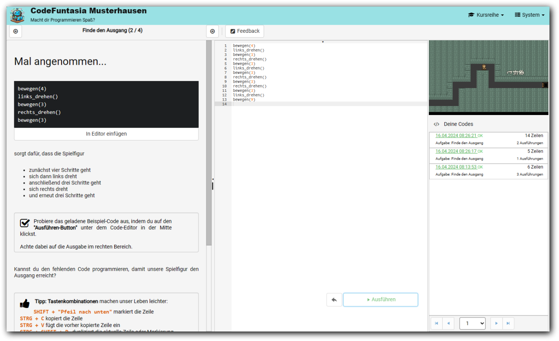Open the page number select box

pos(472,323)
